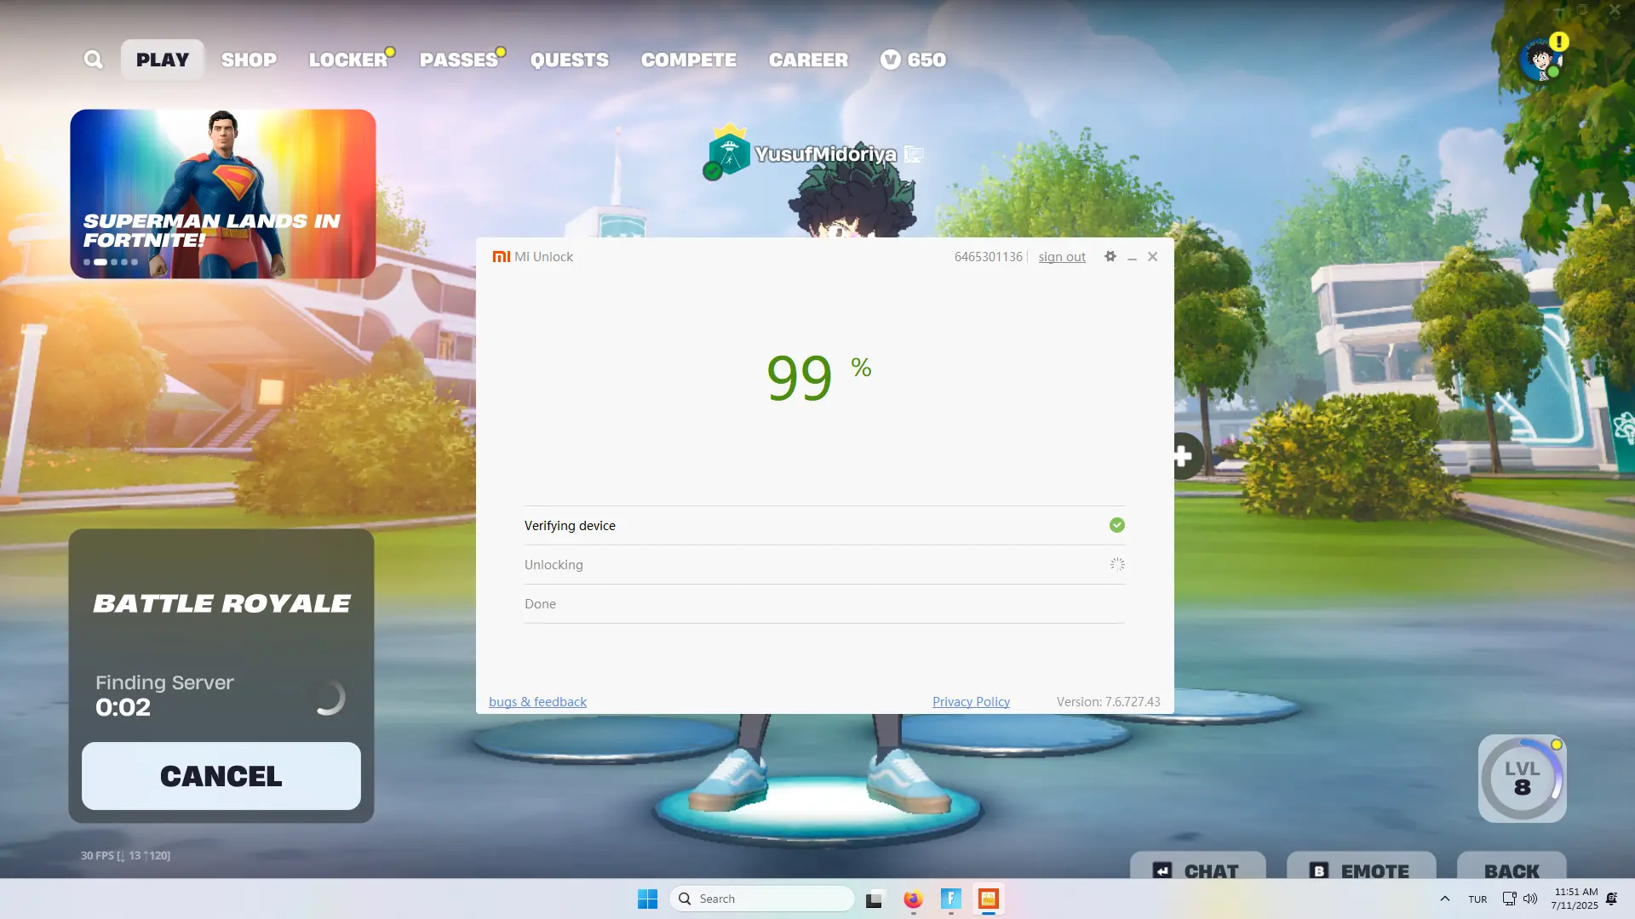The height and width of the screenshot is (919, 1635).
Task: Click the Verifying device step text
Action: tap(570, 526)
